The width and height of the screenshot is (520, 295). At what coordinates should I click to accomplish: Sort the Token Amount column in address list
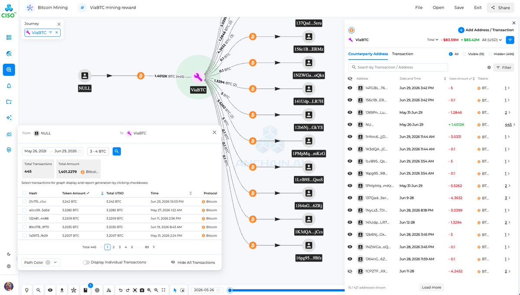[473, 79]
